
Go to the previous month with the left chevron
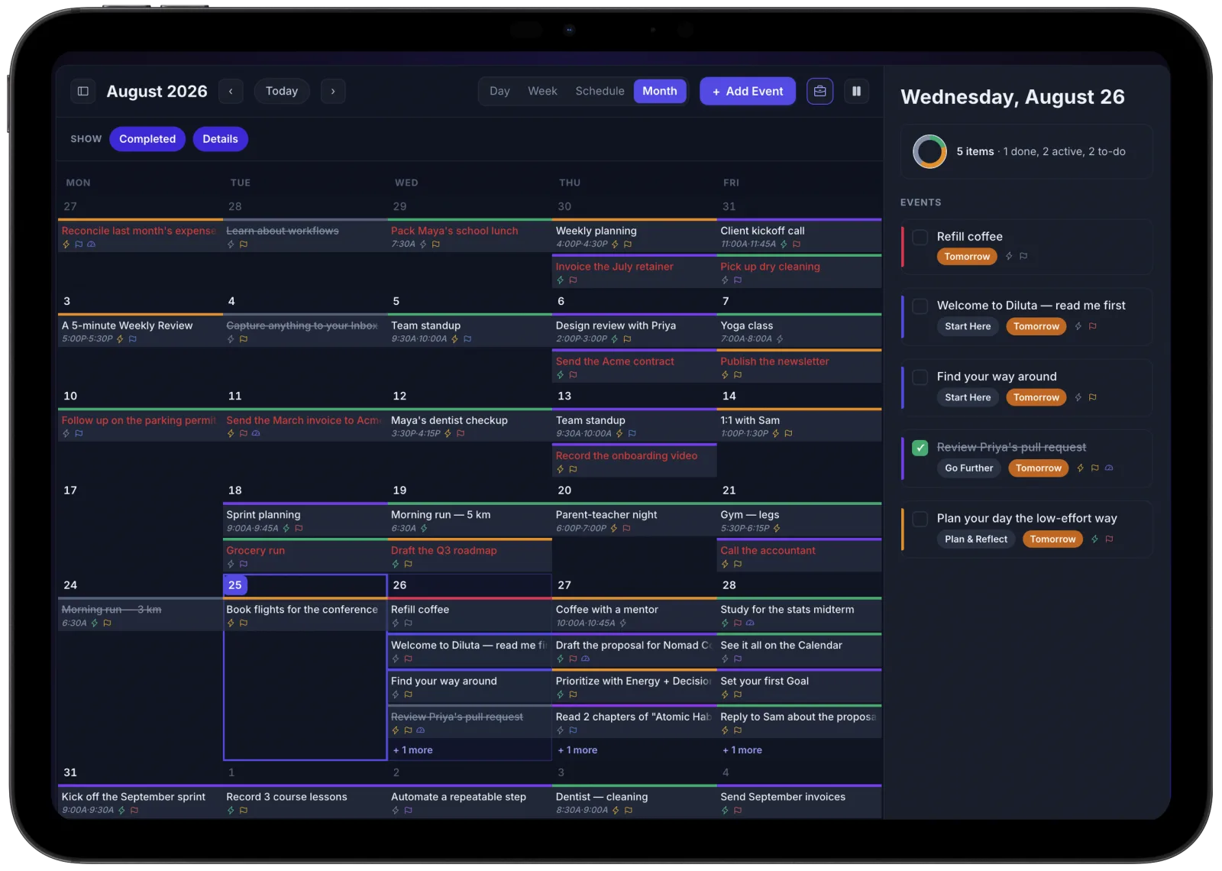click(x=231, y=92)
